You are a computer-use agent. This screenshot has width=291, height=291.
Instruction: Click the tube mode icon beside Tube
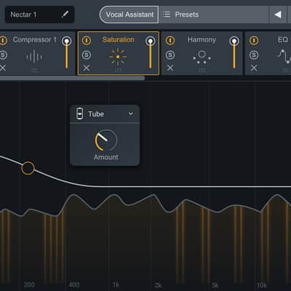(x=79, y=113)
